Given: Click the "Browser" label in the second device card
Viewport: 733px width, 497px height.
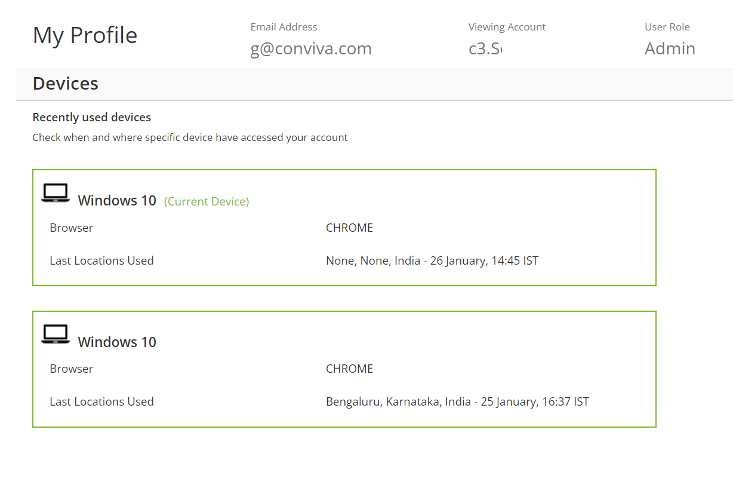Looking at the screenshot, I should [71, 369].
